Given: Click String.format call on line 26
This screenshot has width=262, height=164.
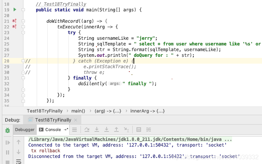Looking at the screenshot, I should click(x=130, y=50).
